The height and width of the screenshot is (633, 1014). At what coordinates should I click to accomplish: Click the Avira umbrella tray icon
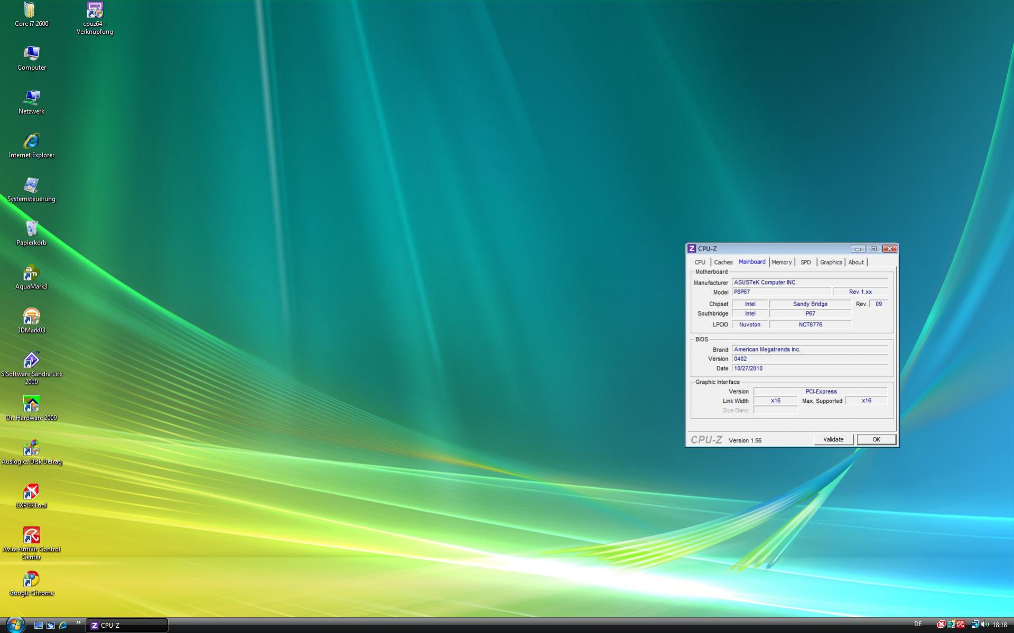tap(961, 625)
